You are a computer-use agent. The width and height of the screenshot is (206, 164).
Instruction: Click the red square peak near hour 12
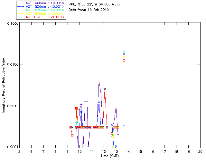(105, 89)
